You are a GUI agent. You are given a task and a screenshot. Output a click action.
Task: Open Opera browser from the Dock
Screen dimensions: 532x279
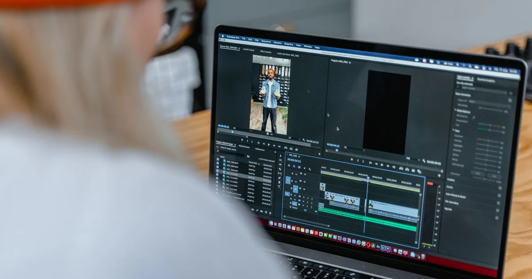[x=368, y=244]
